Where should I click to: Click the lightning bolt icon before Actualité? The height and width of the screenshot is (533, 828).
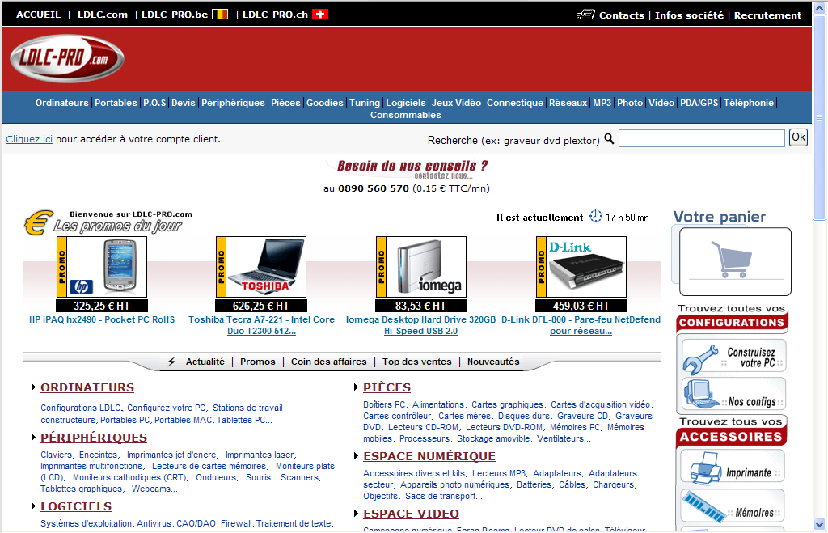pyautogui.click(x=171, y=362)
